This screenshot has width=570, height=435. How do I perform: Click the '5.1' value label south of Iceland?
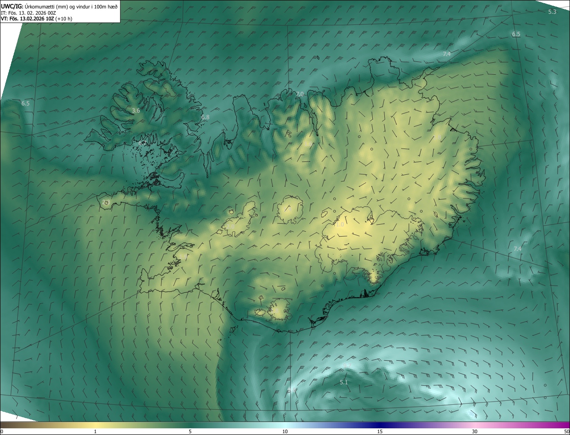click(x=344, y=383)
